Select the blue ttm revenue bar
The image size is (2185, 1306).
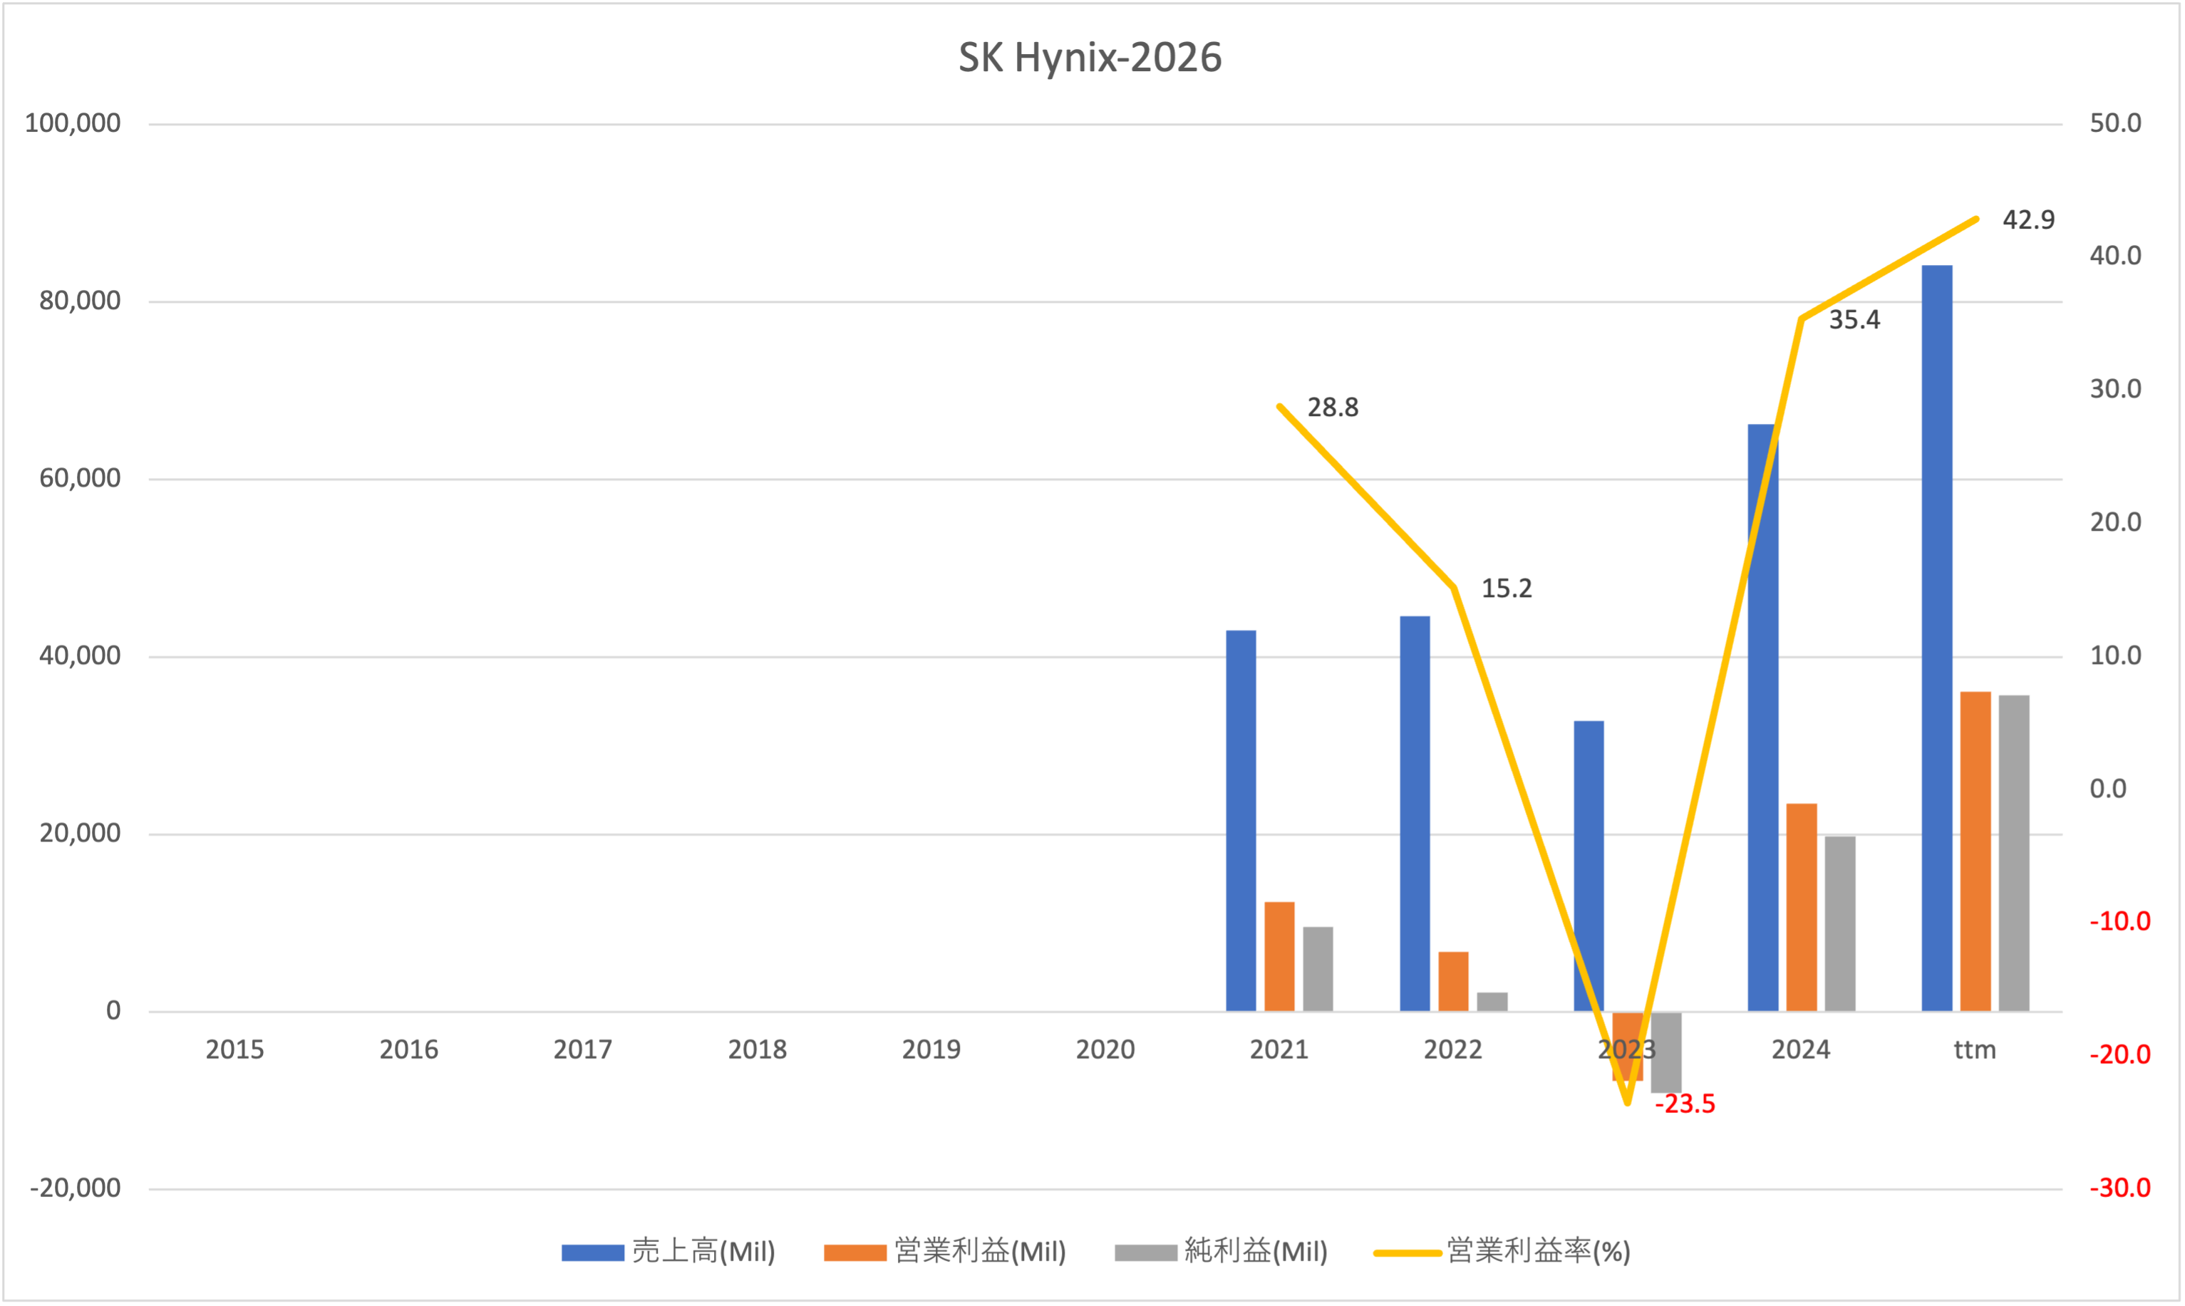click(1936, 638)
